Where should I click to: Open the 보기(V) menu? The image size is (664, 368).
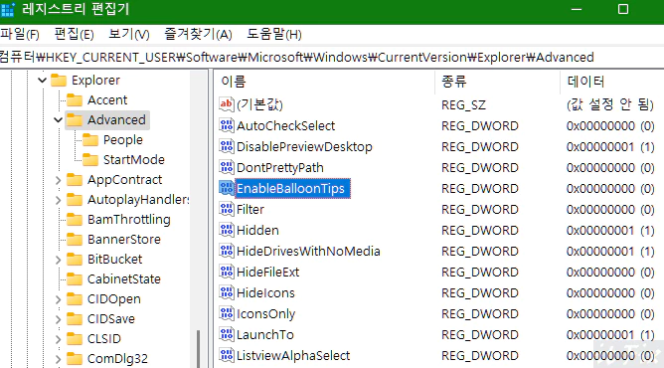pos(129,34)
